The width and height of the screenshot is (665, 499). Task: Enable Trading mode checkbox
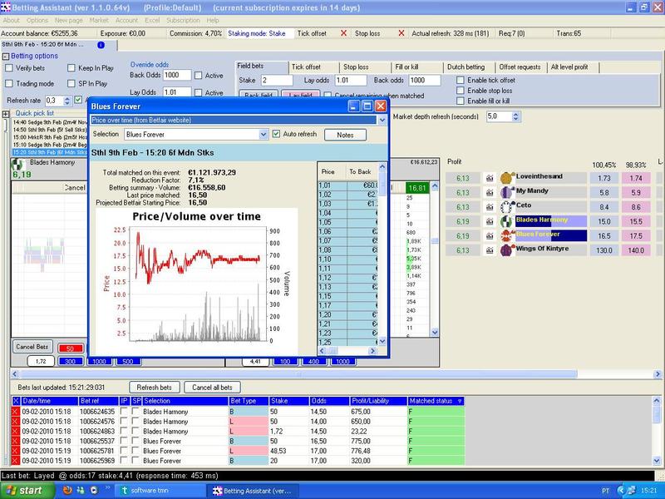pyautogui.click(x=9, y=84)
